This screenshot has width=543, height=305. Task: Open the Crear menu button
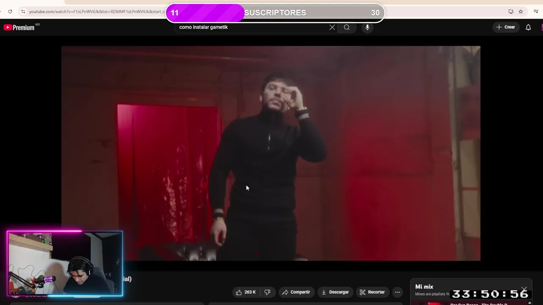505,27
